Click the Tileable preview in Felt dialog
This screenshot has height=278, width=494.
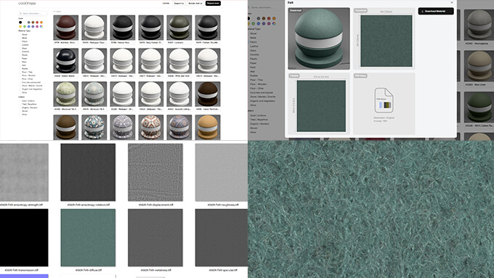[321, 106]
